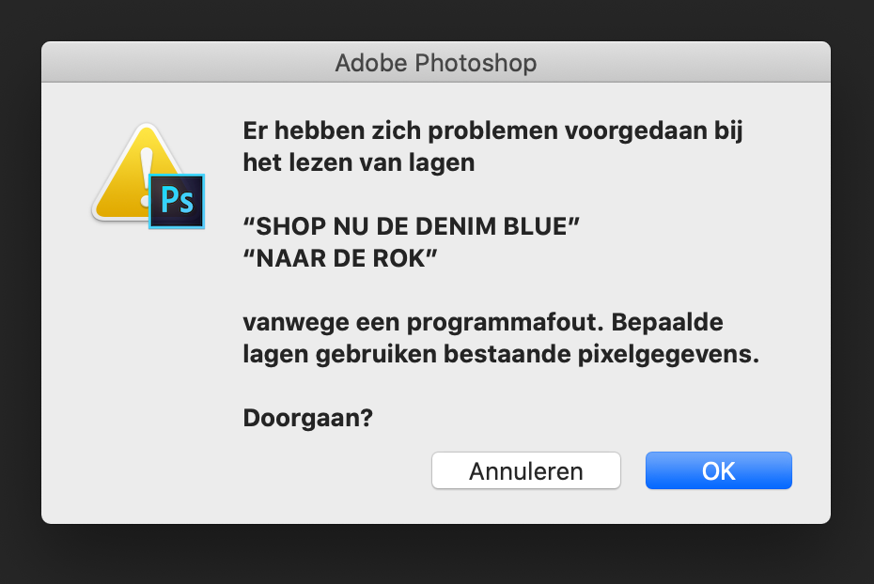The height and width of the screenshot is (584, 874).
Task: Click the Adobe Photoshop title bar
Action: click(x=436, y=64)
